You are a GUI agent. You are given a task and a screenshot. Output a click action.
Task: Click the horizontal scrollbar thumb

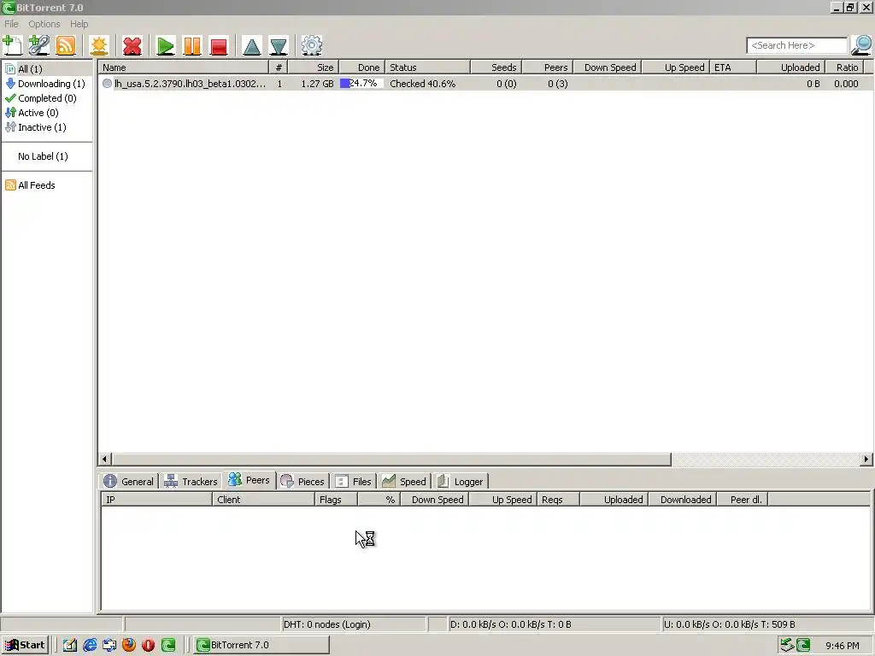(391, 459)
